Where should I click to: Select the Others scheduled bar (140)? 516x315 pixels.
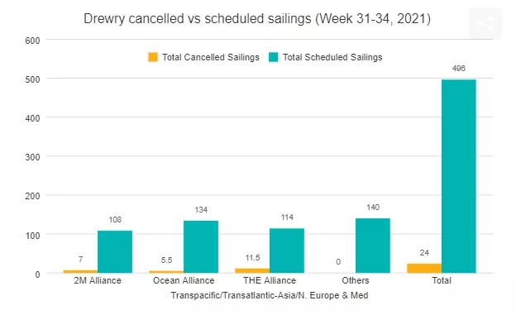[373, 246]
